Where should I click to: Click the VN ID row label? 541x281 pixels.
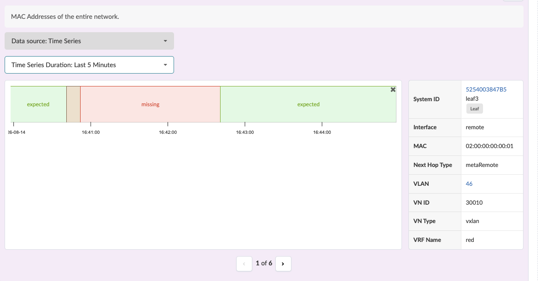pyautogui.click(x=421, y=203)
